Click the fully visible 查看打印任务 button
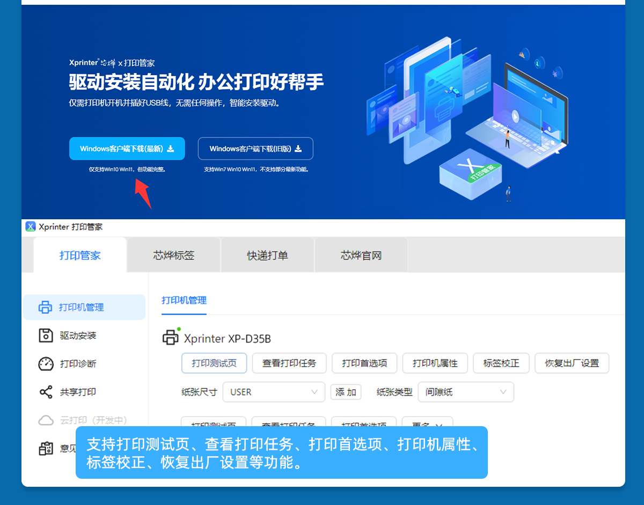The image size is (644, 505). pyautogui.click(x=289, y=363)
